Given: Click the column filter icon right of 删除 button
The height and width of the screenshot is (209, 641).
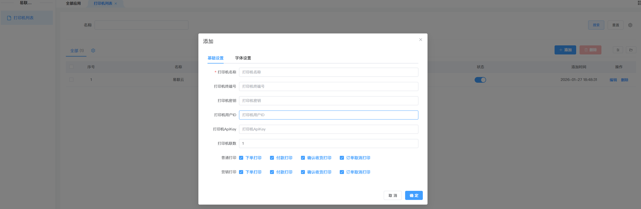Looking at the screenshot, I should coord(618,50).
